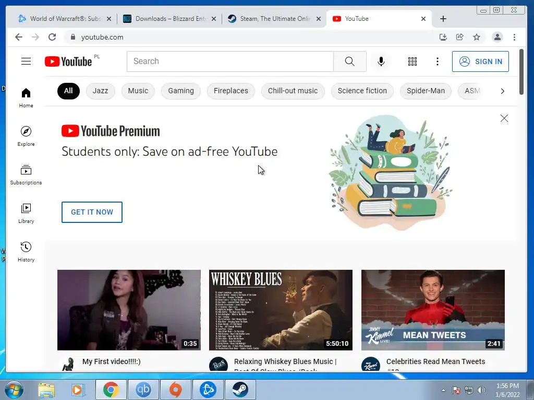Select the Jazz filter chip
The image size is (534, 400).
pyautogui.click(x=101, y=91)
